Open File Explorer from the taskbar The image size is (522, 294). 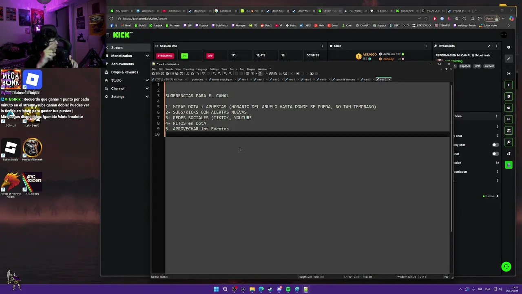pyautogui.click(x=252, y=289)
